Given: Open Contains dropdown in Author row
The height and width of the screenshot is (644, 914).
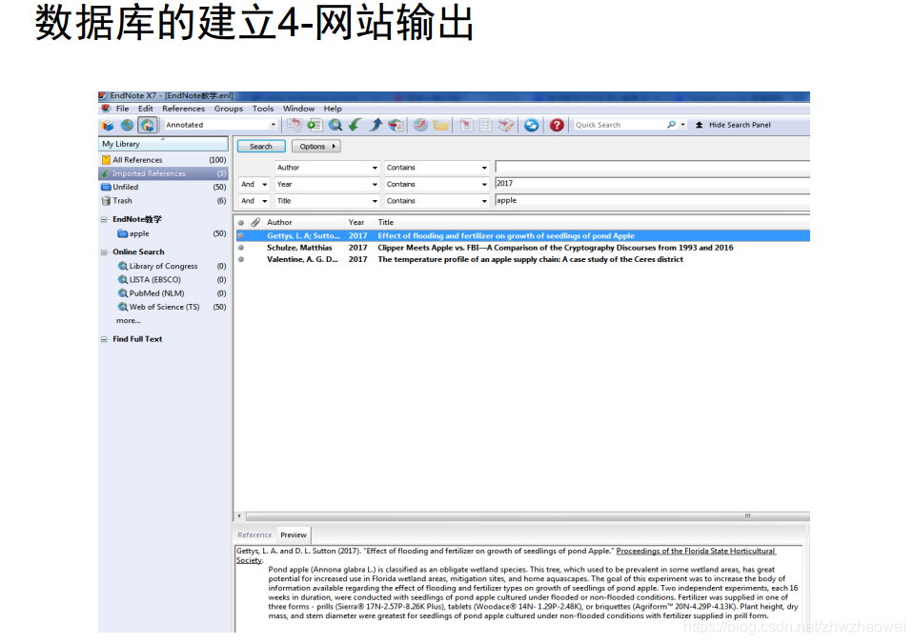Looking at the screenshot, I should pyautogui.click(x=484, y=168).
